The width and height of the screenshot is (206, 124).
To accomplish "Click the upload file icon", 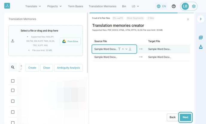I will (13, 41).
